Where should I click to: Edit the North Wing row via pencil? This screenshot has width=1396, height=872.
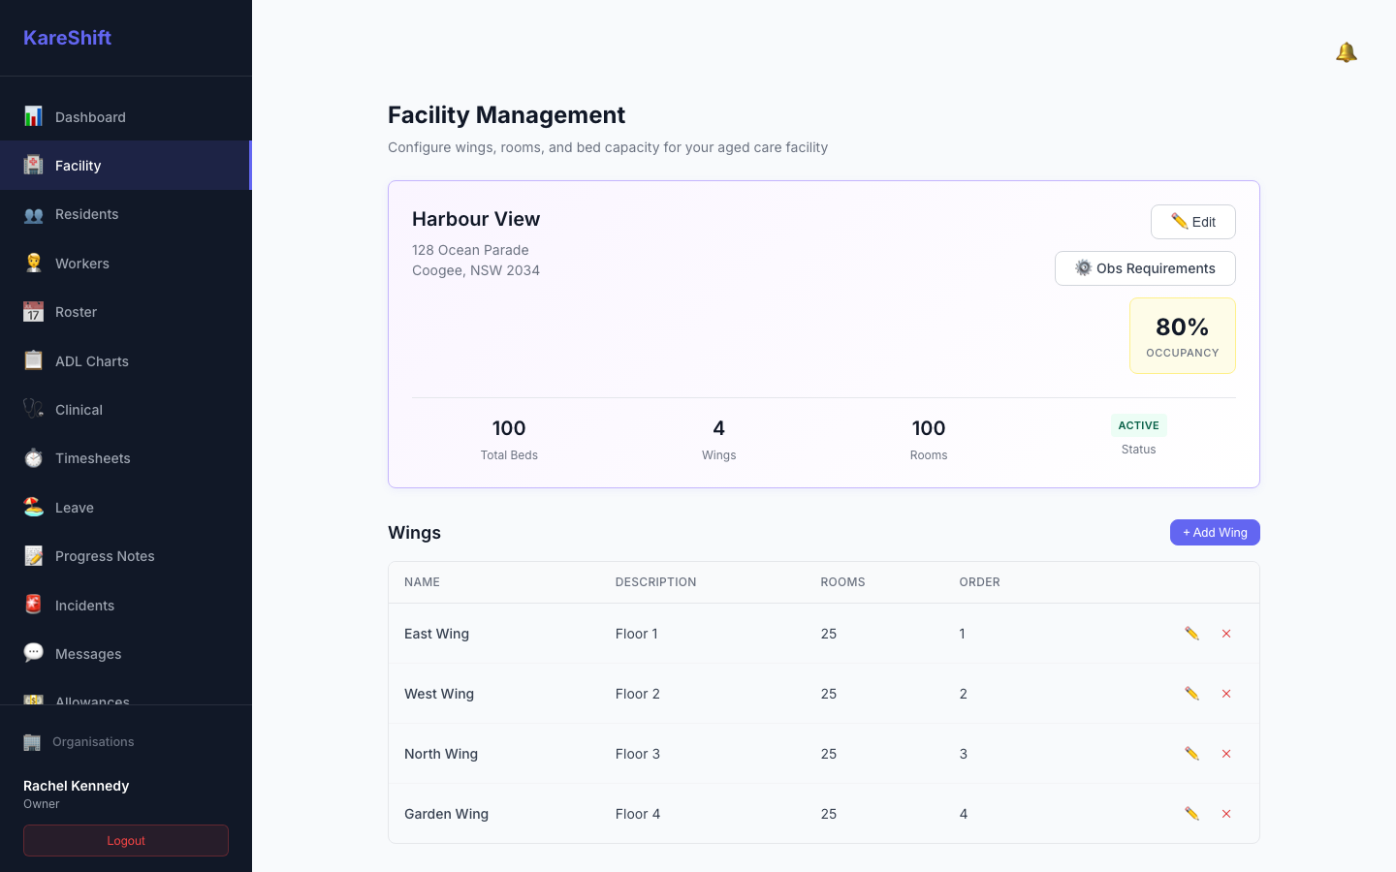(x=1191, y=754)
